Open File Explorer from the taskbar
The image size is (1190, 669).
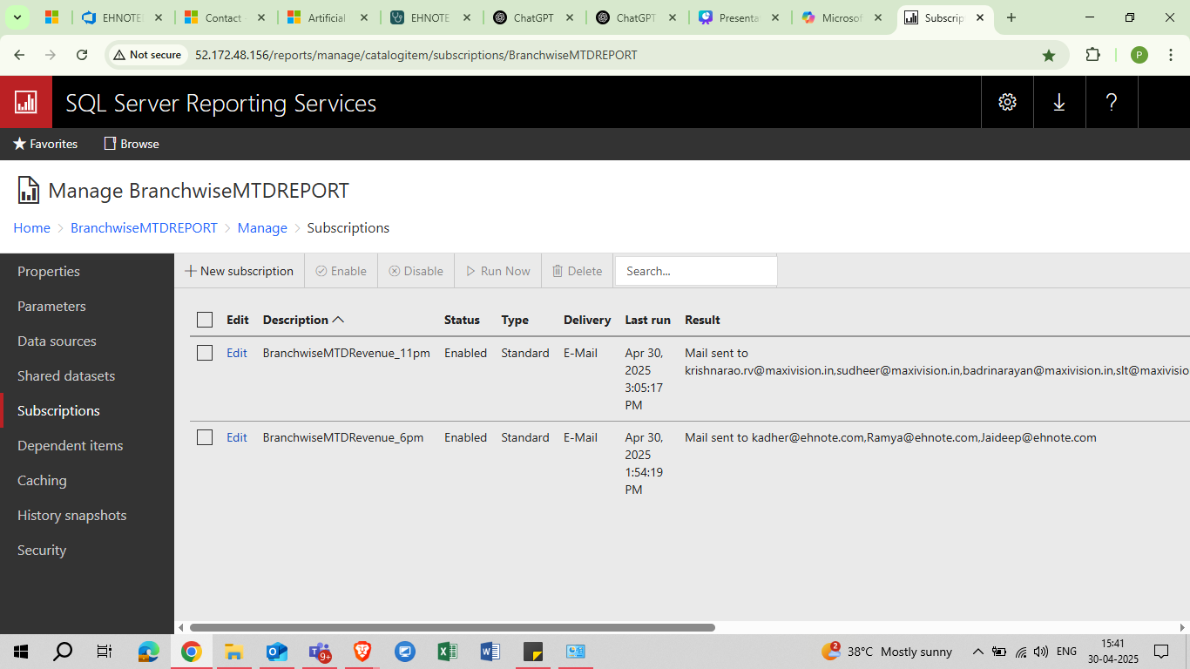pyautogui.click(x=233, y=652)
